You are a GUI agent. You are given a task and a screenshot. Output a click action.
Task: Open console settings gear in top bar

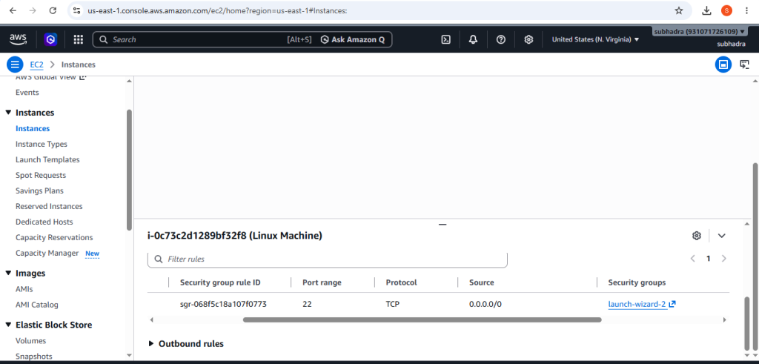coord(528,40)
